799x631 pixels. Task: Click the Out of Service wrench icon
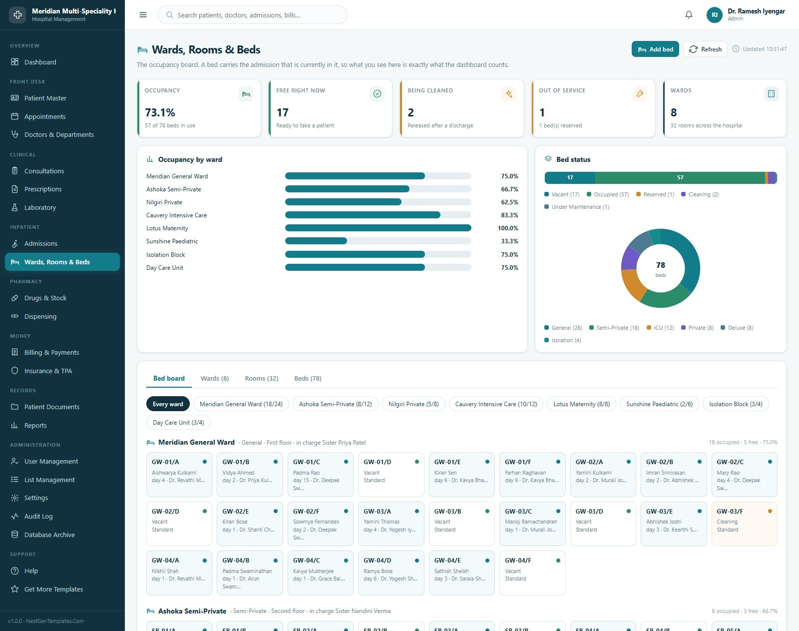pyautogui.click(x=640, y=94)
